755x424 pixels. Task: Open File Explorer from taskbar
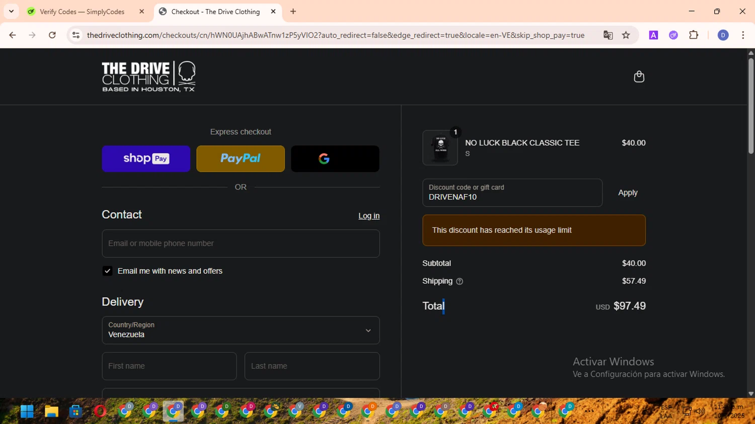pyautogui.click(x=51, y=411)
